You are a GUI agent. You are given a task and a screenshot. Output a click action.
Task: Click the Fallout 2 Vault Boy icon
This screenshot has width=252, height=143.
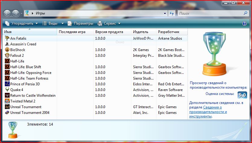7,56
